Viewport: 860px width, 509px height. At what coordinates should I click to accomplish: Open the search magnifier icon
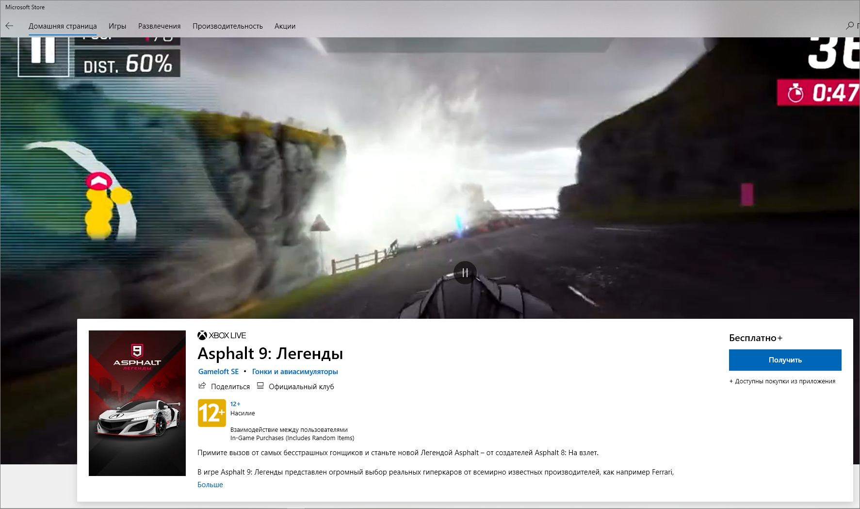850,26
